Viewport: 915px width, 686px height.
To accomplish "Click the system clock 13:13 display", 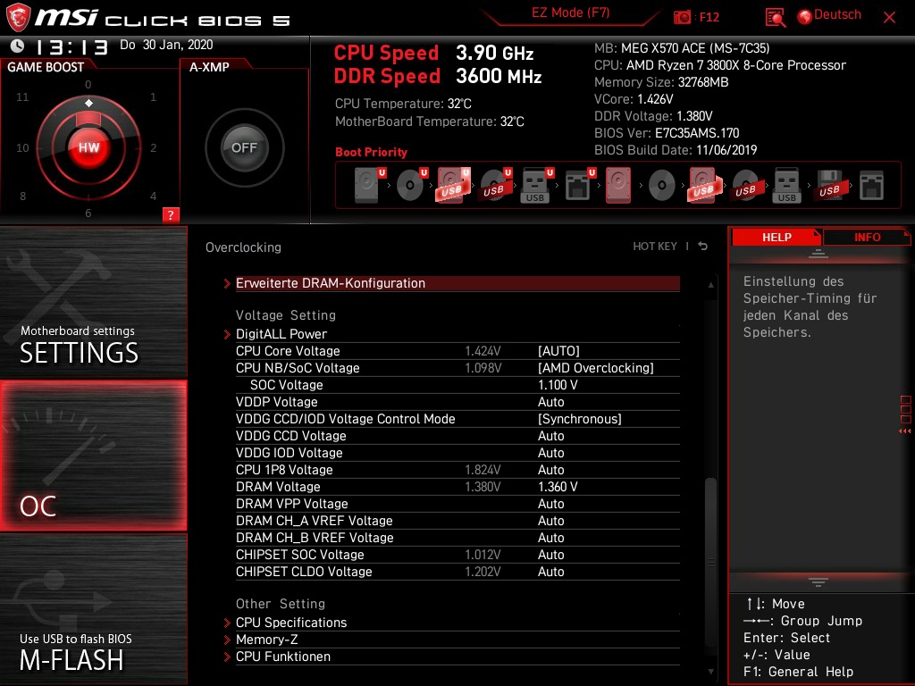I will coord(71,46).
